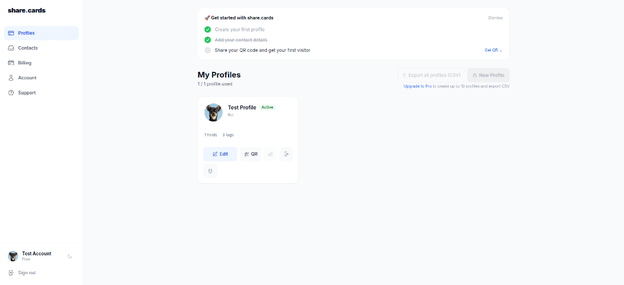
Task: Click the New Profile button
Action: (488, 75)
